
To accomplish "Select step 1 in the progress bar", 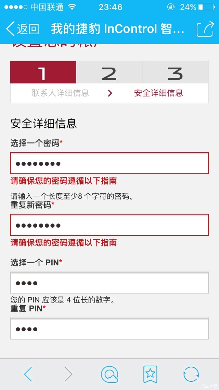I will coord(43,72).
